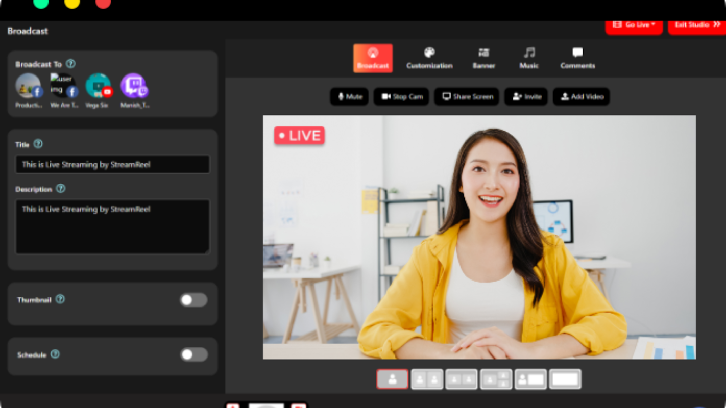Click the help icon next to Schedule

[55, 354]
